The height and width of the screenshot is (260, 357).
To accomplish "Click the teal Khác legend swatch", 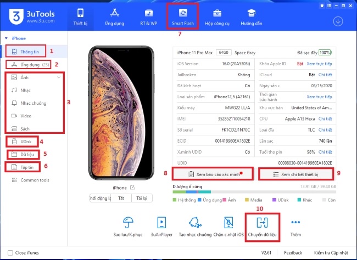I will [299, 200].
